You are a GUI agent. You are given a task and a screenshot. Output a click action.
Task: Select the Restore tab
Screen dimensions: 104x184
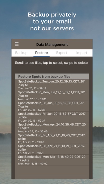tap(41, 53)
